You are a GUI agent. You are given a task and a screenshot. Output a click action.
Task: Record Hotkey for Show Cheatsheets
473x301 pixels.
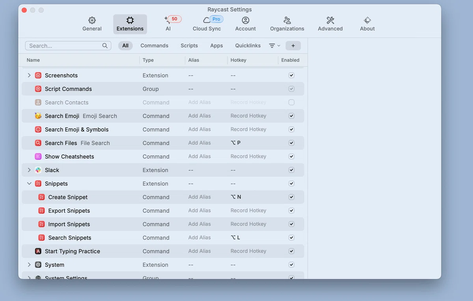[x=248, y=156]
